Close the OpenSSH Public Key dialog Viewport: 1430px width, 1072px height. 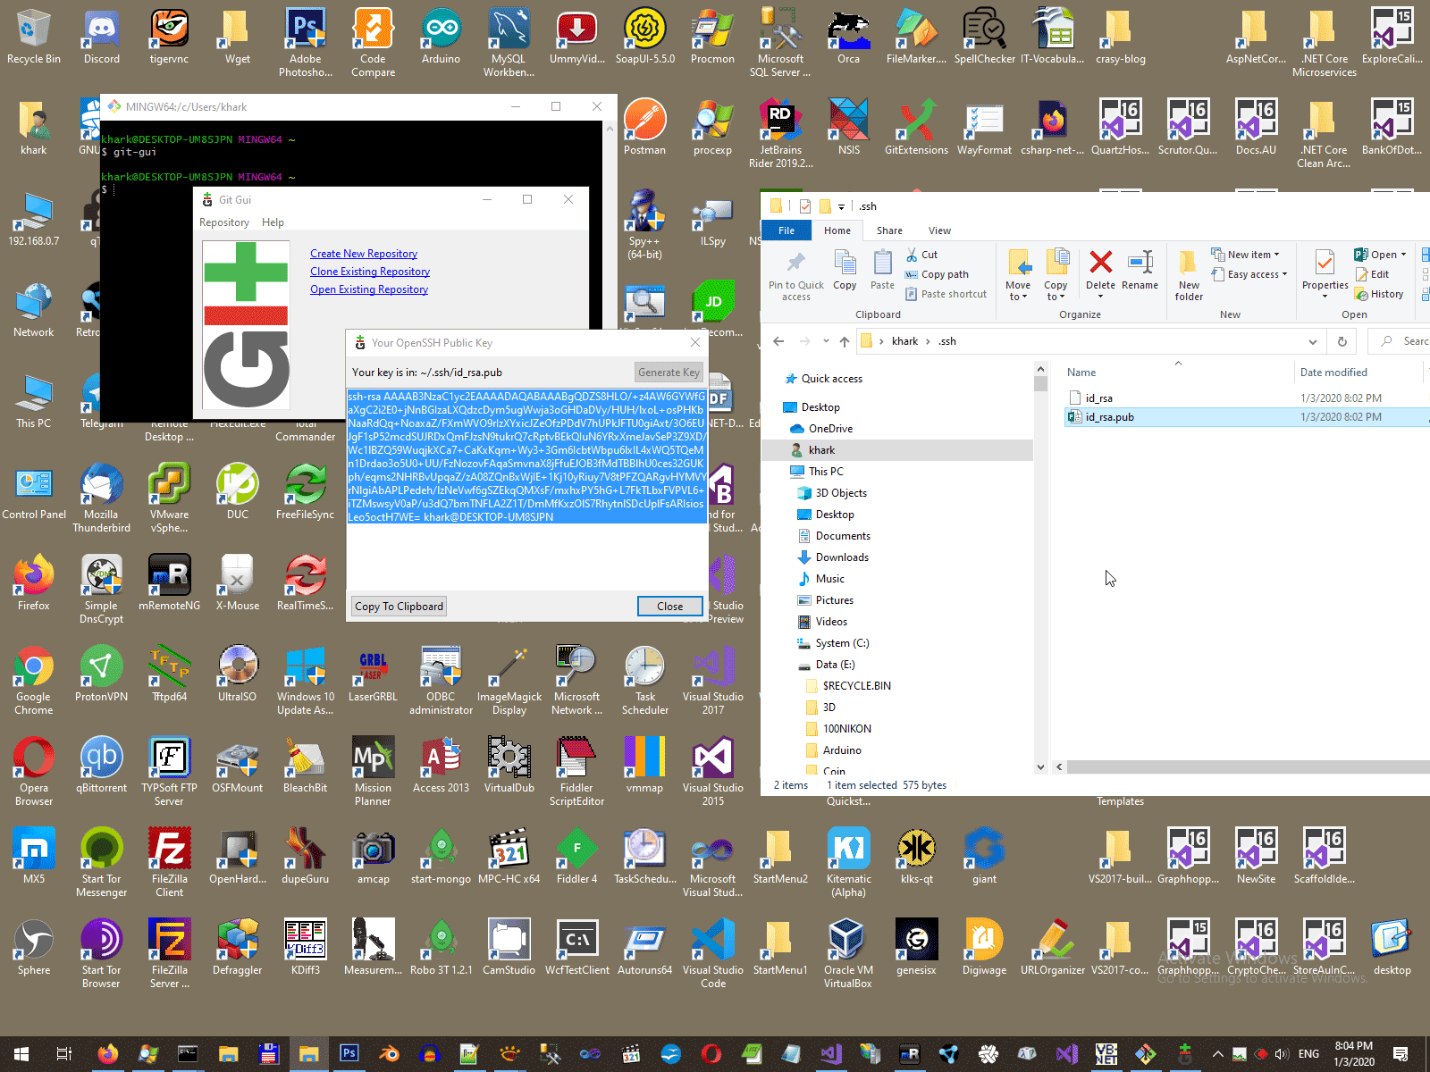(x=669, y=607)
